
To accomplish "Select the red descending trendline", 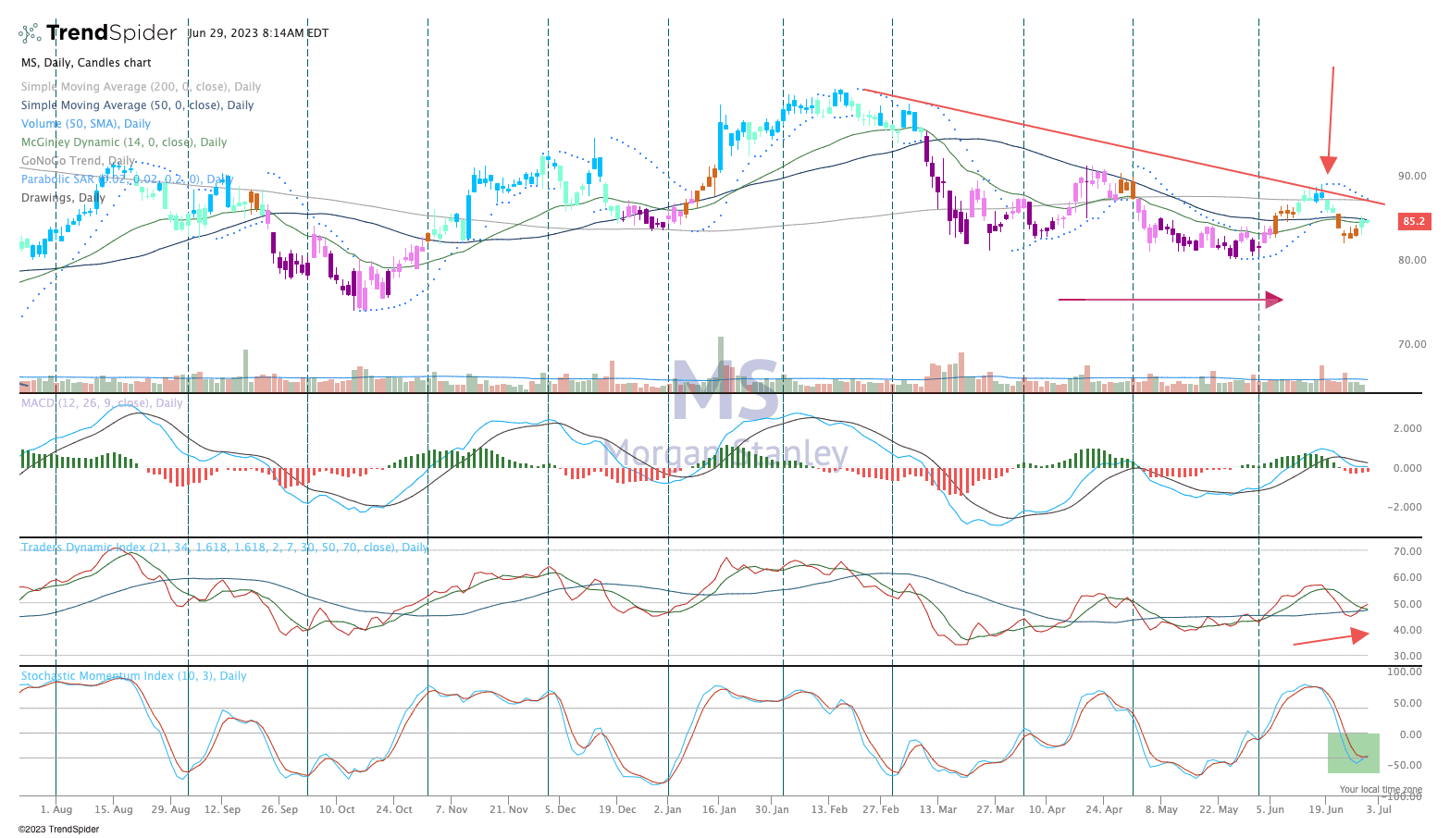I will tap(1120, 147).
